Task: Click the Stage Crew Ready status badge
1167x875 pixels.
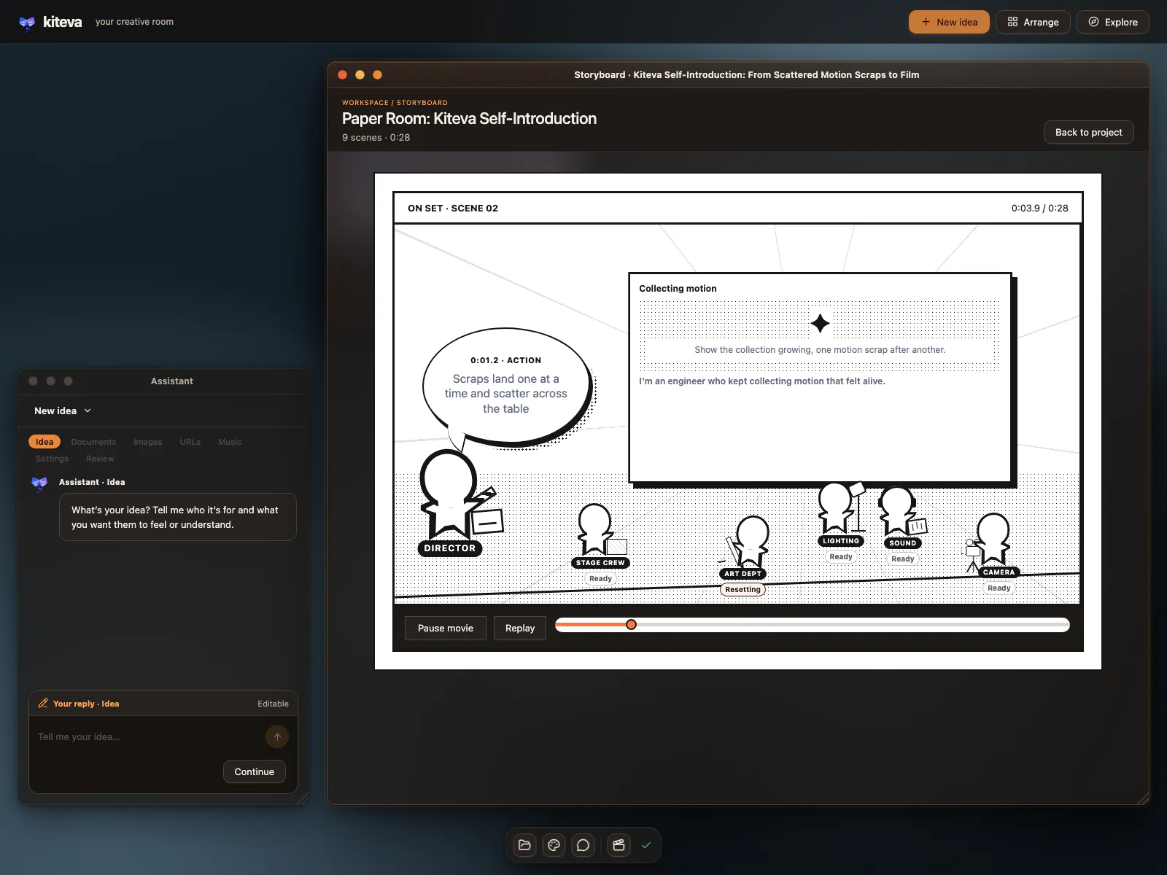Action: (600, 578)
